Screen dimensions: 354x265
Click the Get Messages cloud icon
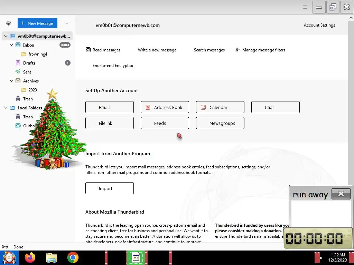point(8,23)
